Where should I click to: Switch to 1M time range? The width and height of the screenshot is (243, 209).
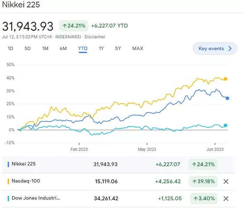click(x=45, y=48)
